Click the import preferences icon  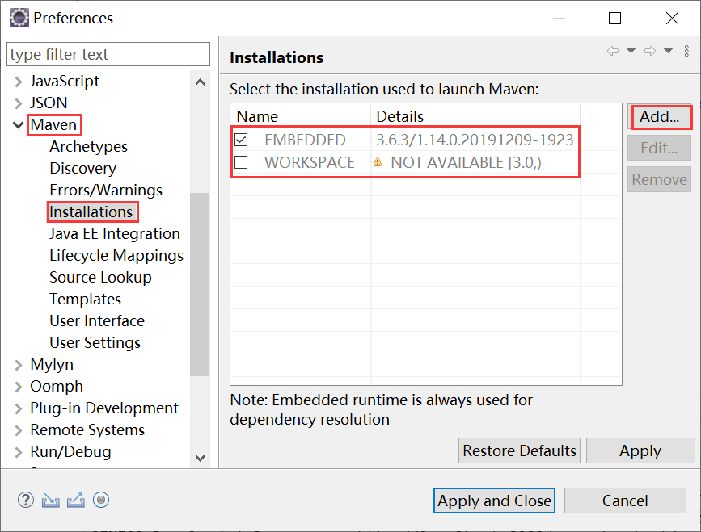tap(50, 501)
